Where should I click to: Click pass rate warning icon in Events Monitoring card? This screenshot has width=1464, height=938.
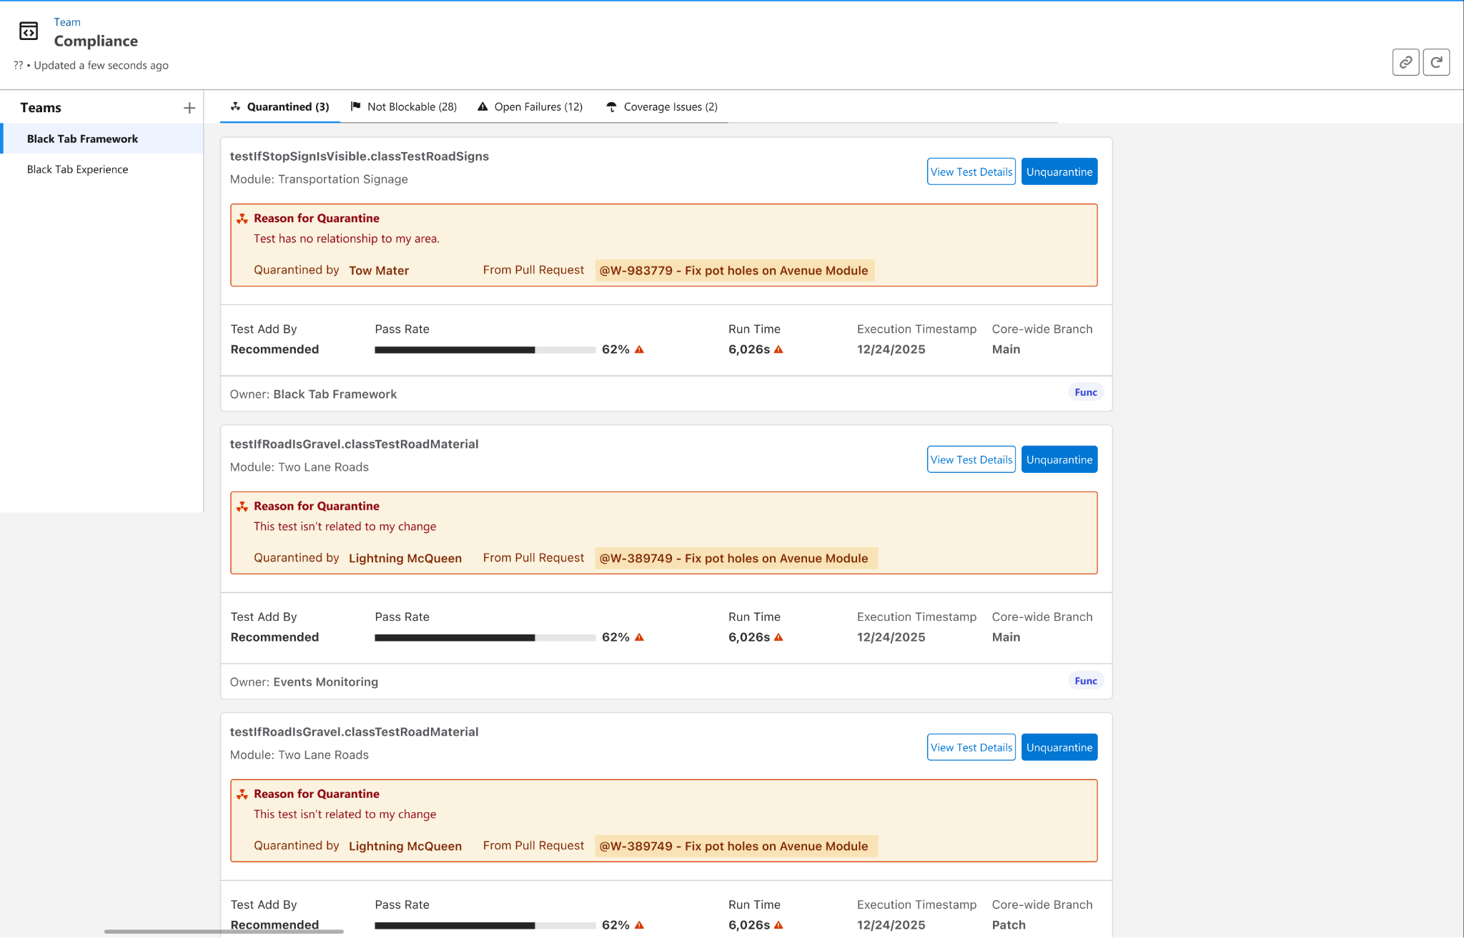pyautogui.click(x=639, y=637)
